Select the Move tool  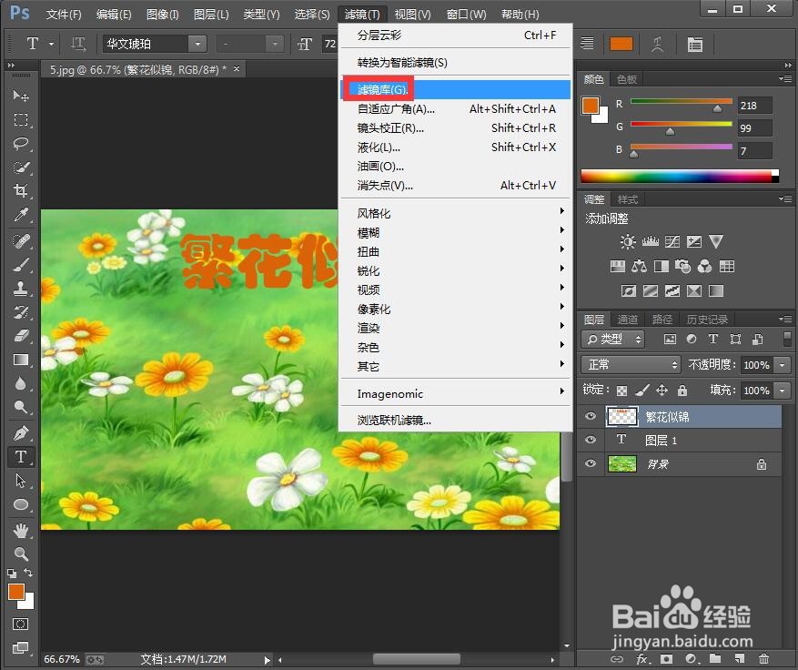(x=20, y=96)
